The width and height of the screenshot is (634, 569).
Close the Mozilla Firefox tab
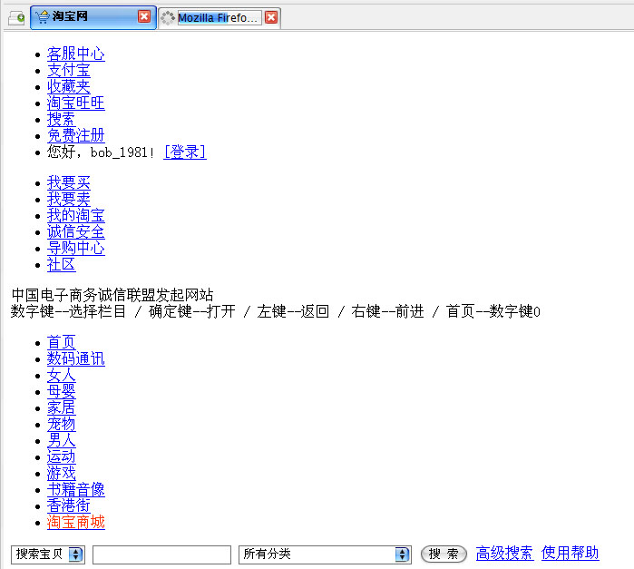[x=271, y=17]
